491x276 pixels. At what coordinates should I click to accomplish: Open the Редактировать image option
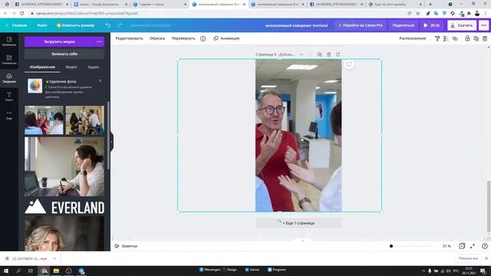coord(129,38)
